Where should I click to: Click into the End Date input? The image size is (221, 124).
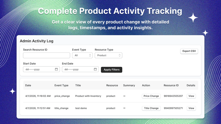80,69
